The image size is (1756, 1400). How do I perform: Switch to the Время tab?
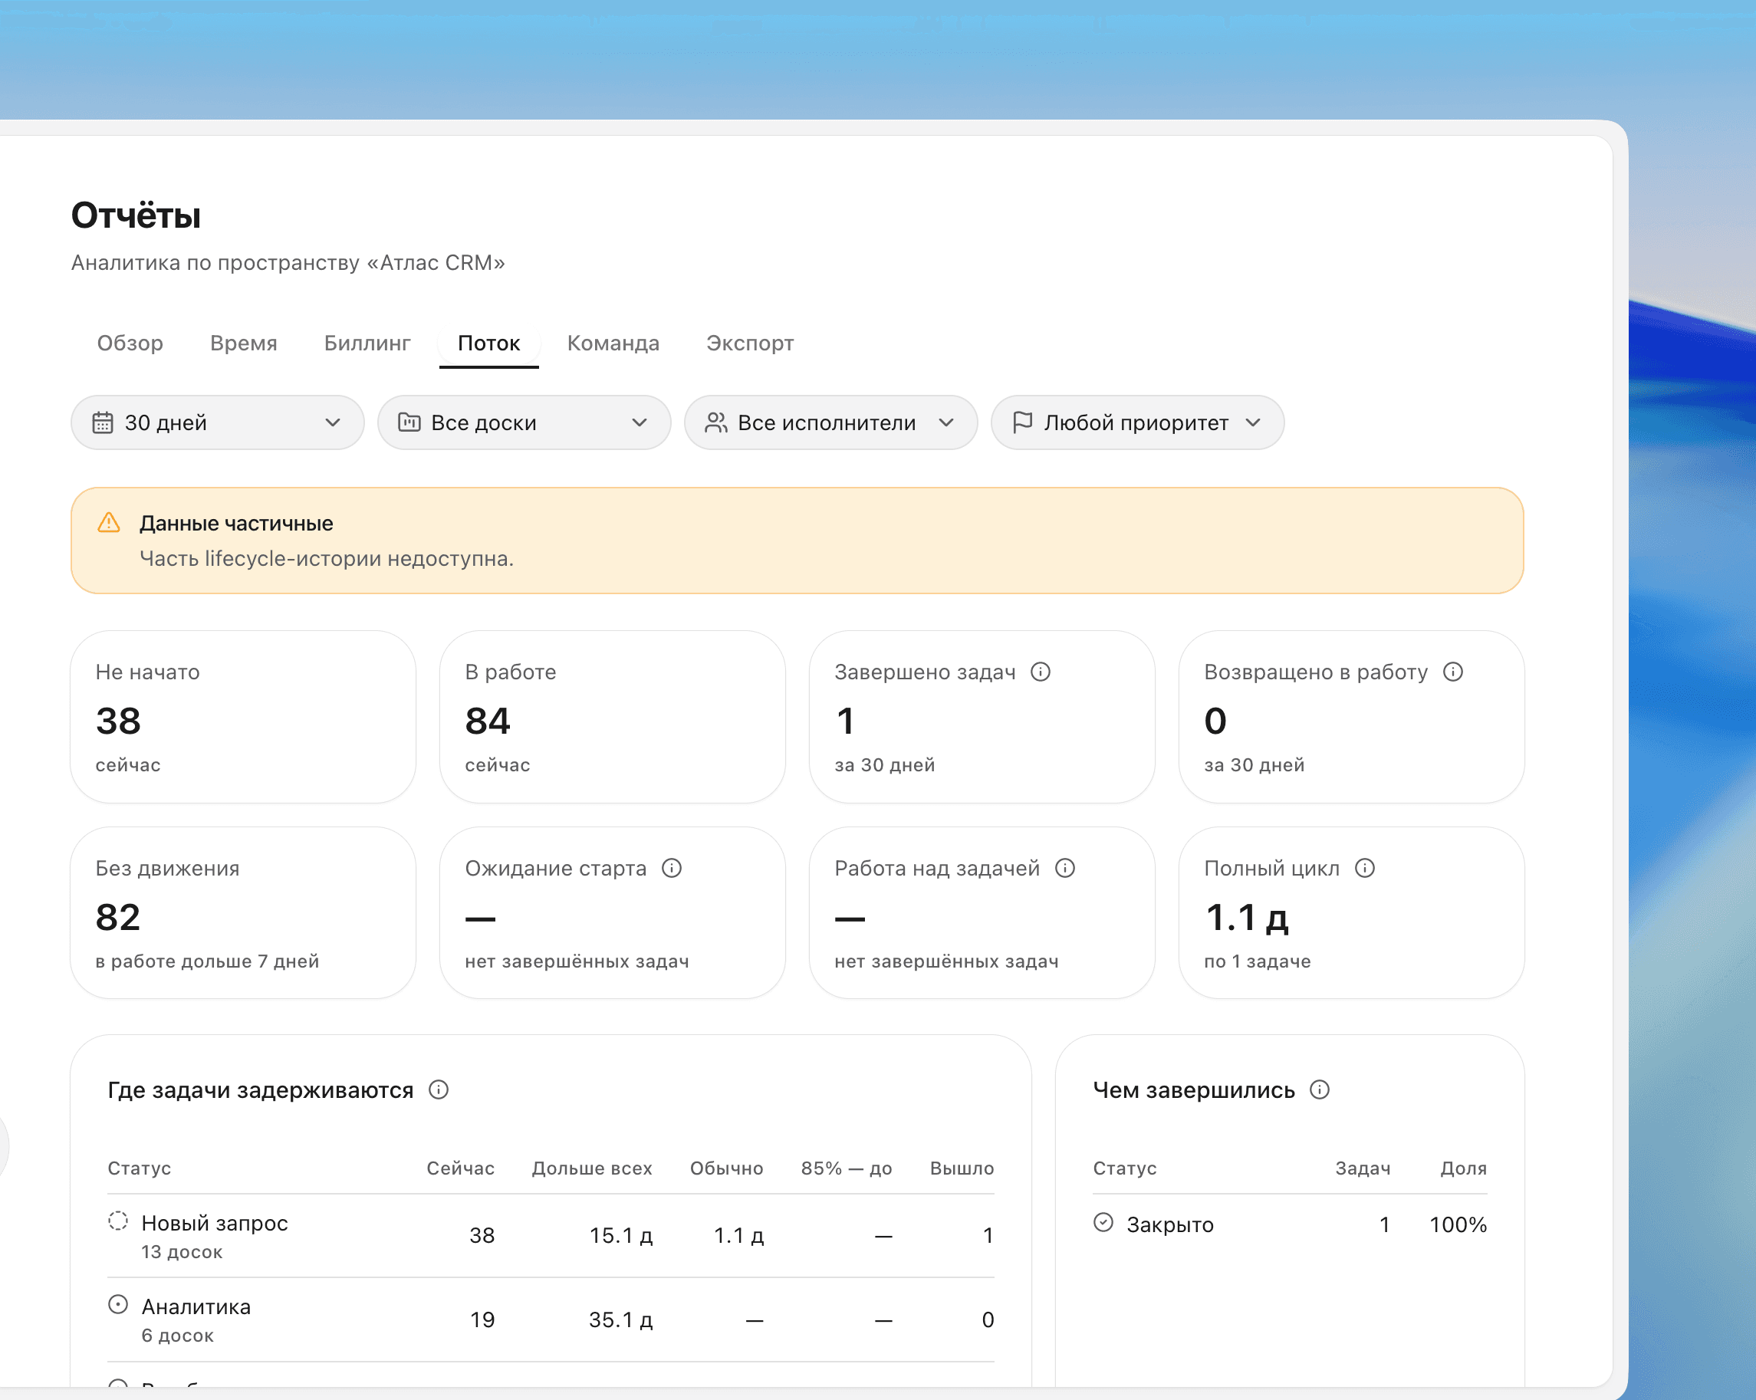point(244,343)
